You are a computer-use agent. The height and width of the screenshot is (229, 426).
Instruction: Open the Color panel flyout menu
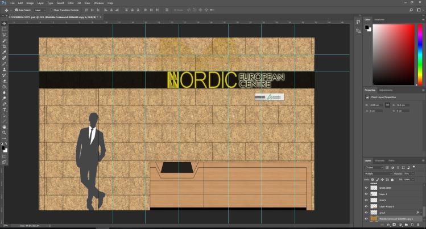tap(423, 19)
